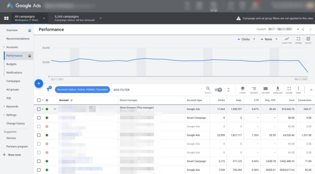Go to previous date range
The height and width of the screenshot is (174, 315).
click(x=303, y=30)
